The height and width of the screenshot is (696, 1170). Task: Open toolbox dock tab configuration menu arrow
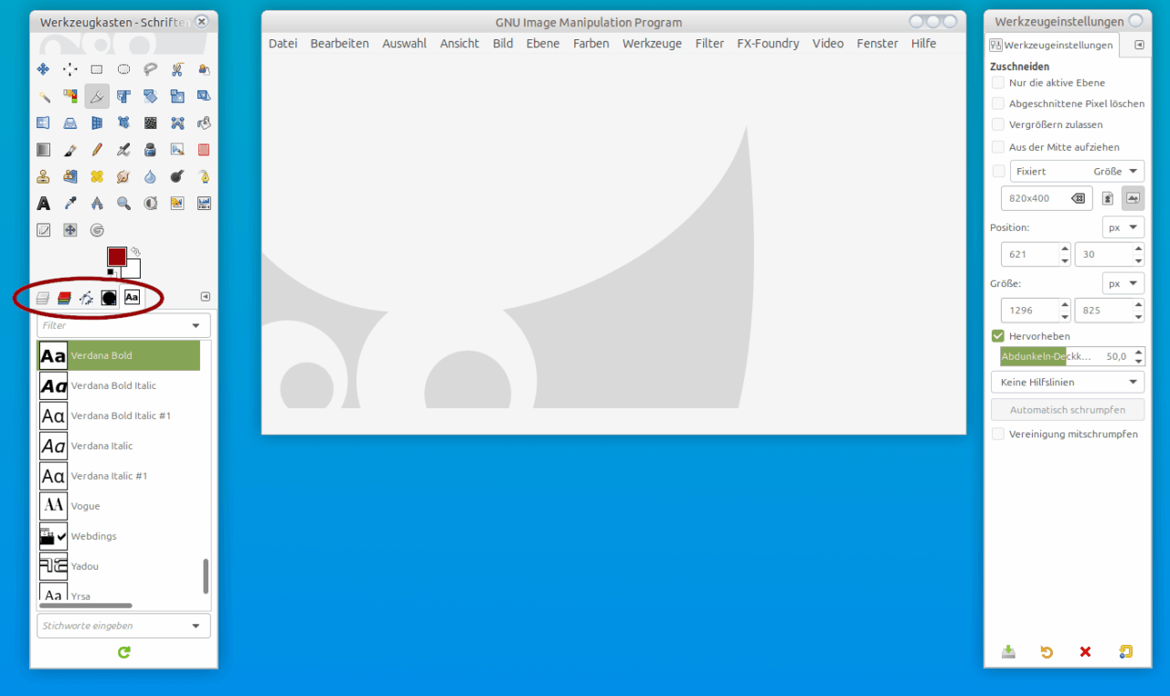pos(206,297)
